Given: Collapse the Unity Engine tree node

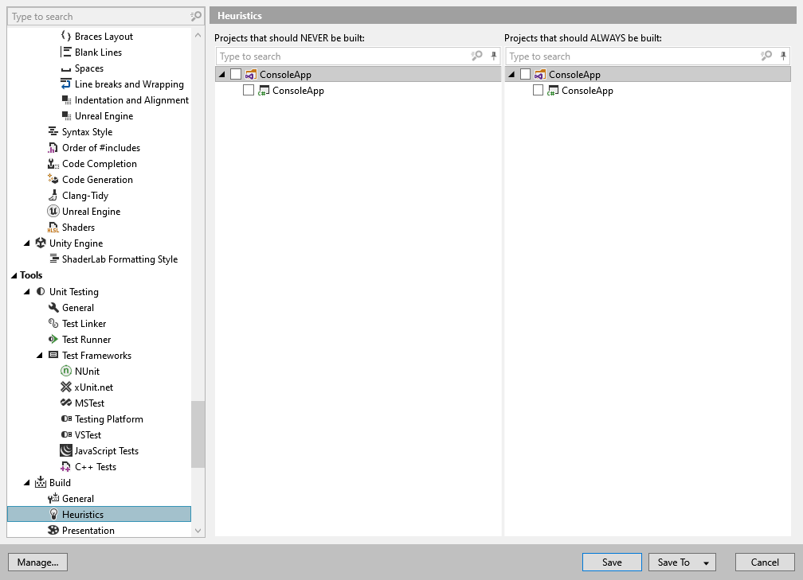Looking at the screenshot, I should click(26, 243).
